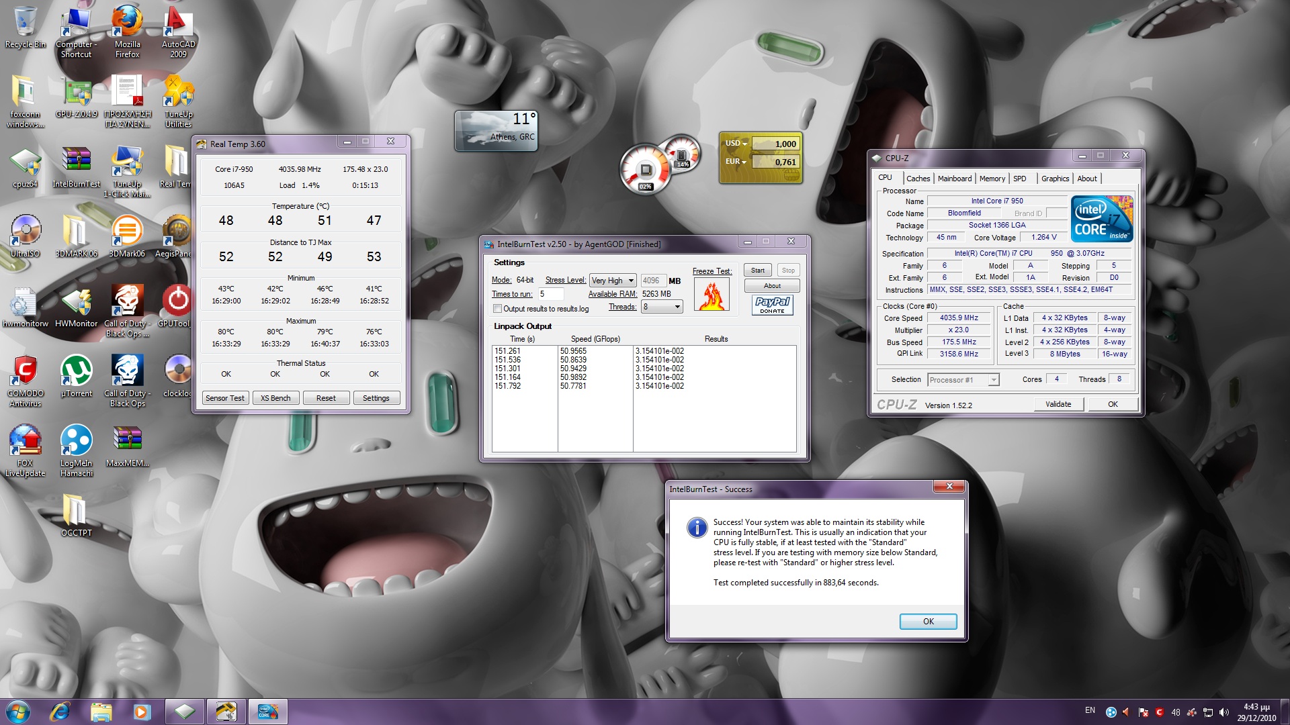Open OCCTPT folder on desktop
This screenshot has width=1290, height=725.
coord(77,516)
